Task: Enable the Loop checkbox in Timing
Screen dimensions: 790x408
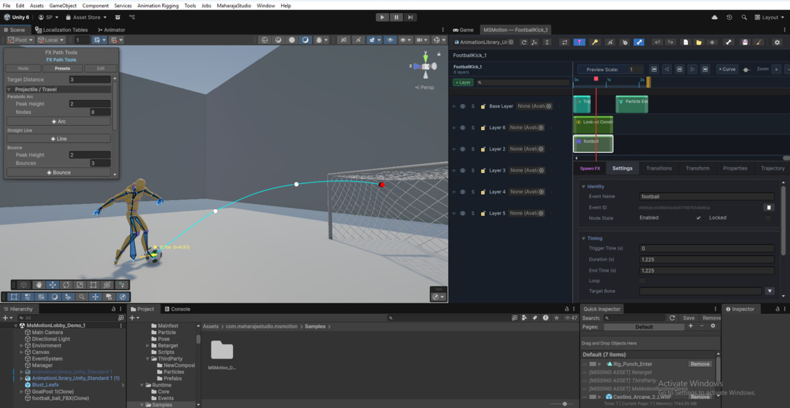Action: [643, 281]
